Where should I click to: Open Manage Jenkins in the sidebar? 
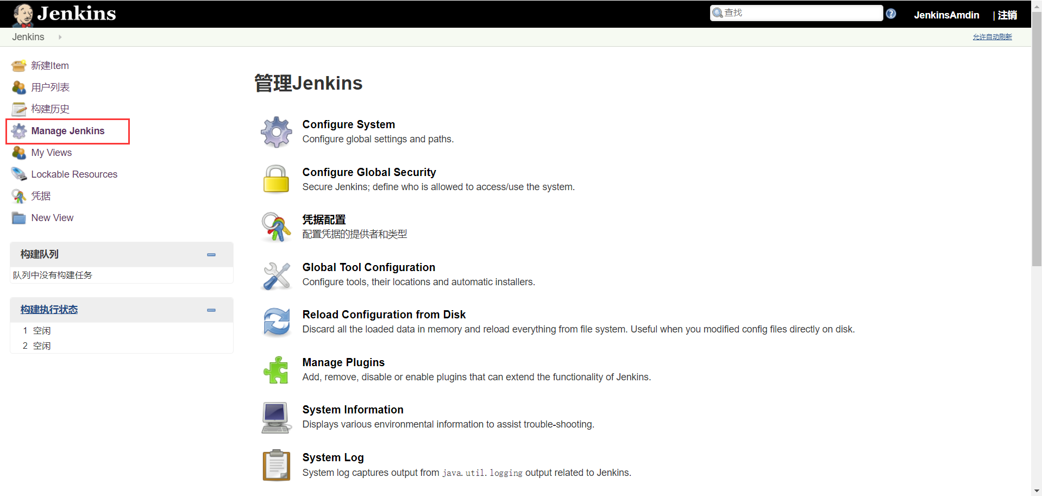tap(68, 131)
